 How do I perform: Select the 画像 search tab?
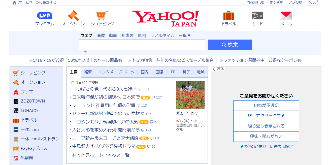[101, 36]
